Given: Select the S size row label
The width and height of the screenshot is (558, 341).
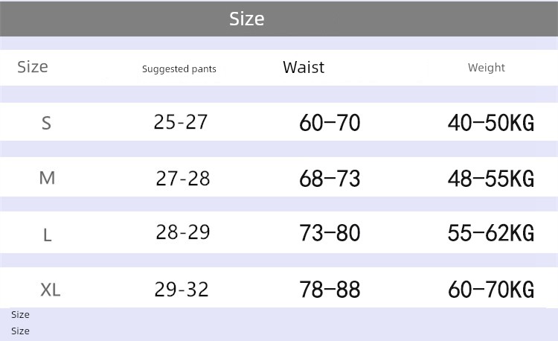Looking at the screenshot, I should (x=46, y=124).
